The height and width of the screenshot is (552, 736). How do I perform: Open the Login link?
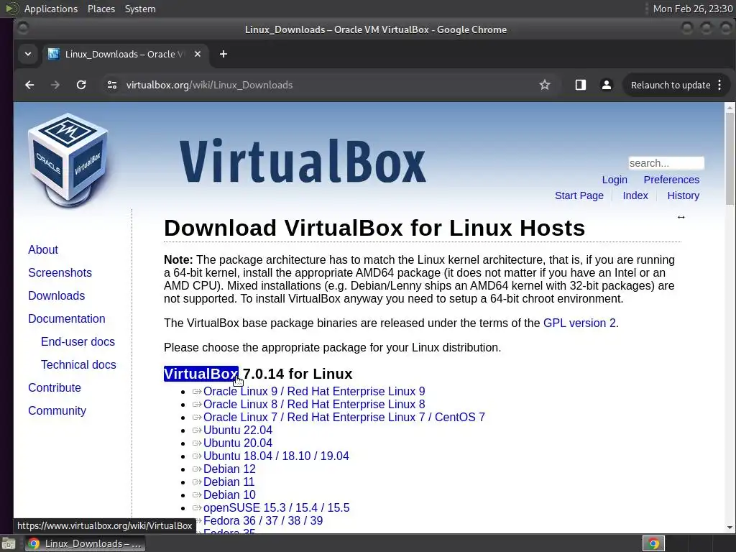point(615,180)
